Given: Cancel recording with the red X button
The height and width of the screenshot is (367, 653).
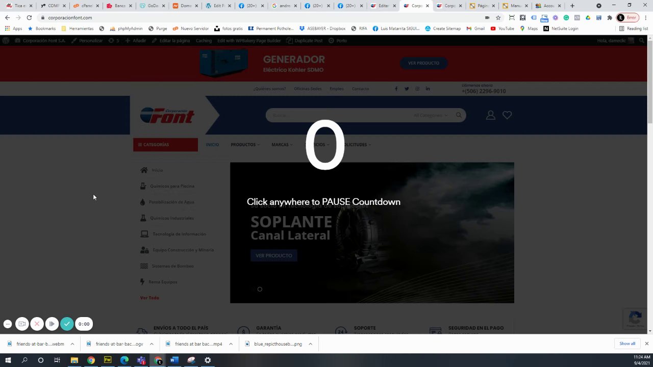Looking at the screenshot, I should tap(37, 324).
